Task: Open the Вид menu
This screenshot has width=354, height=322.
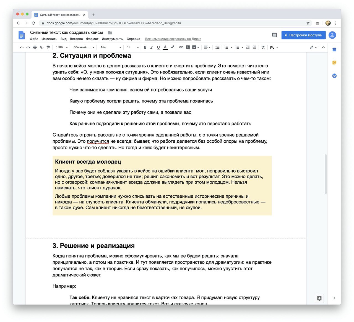Action: (64, 39)
